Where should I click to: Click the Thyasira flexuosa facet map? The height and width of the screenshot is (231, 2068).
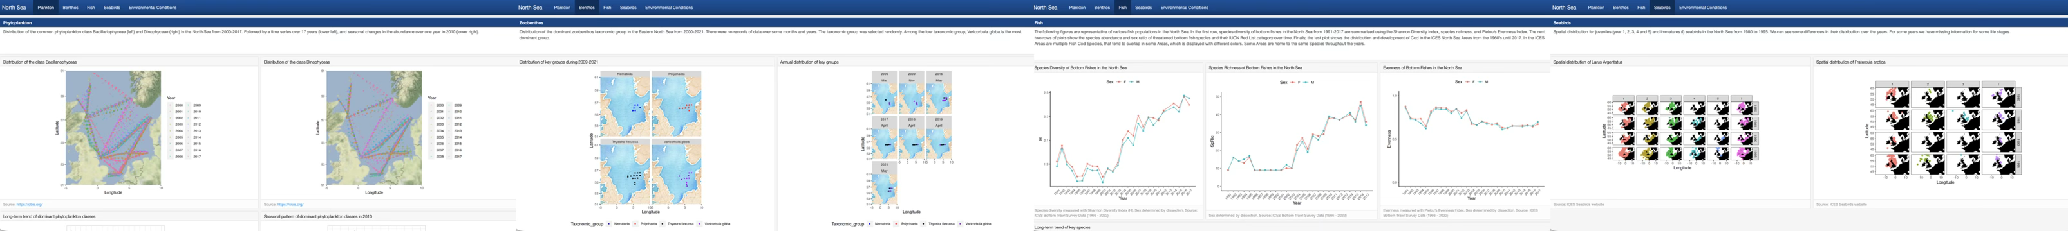coord(625,175)
